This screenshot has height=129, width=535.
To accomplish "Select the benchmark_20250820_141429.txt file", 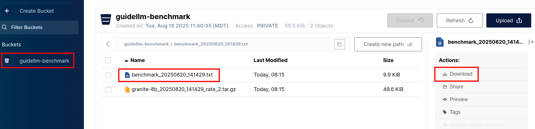I will click(172, 75).
